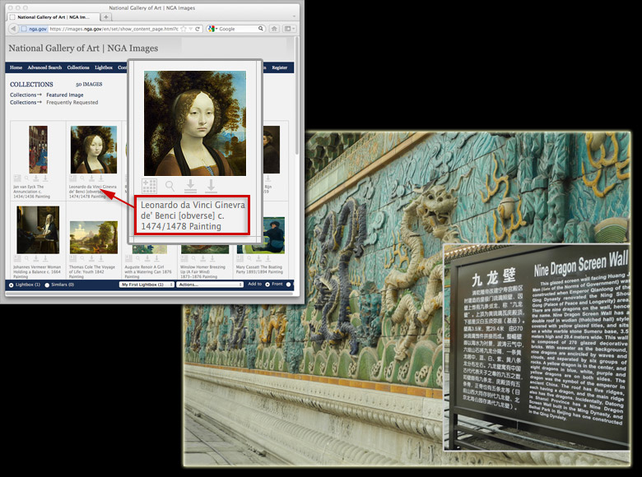
Task: Select the Front radio button
Action: 267,285
